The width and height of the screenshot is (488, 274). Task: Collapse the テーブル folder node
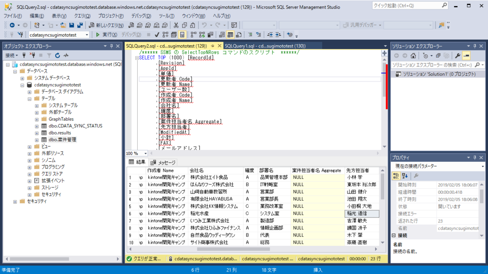tap(30, 98)
